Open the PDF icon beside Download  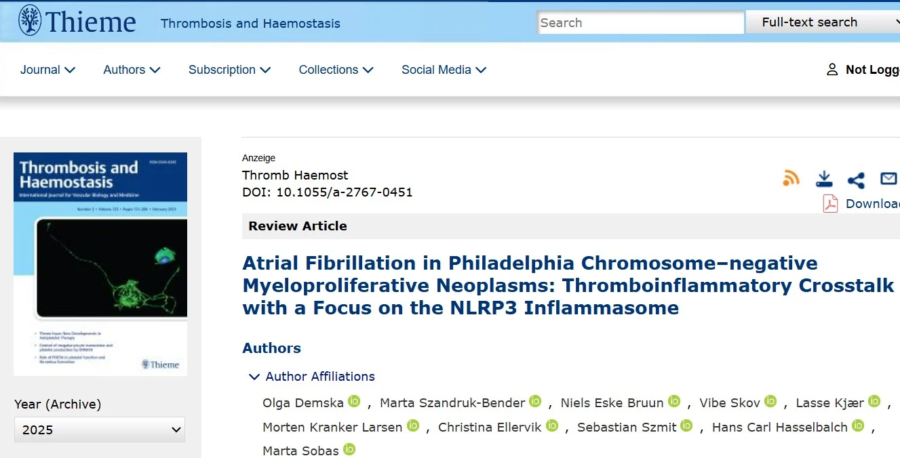pyautogui.click(x=829, y=203)
